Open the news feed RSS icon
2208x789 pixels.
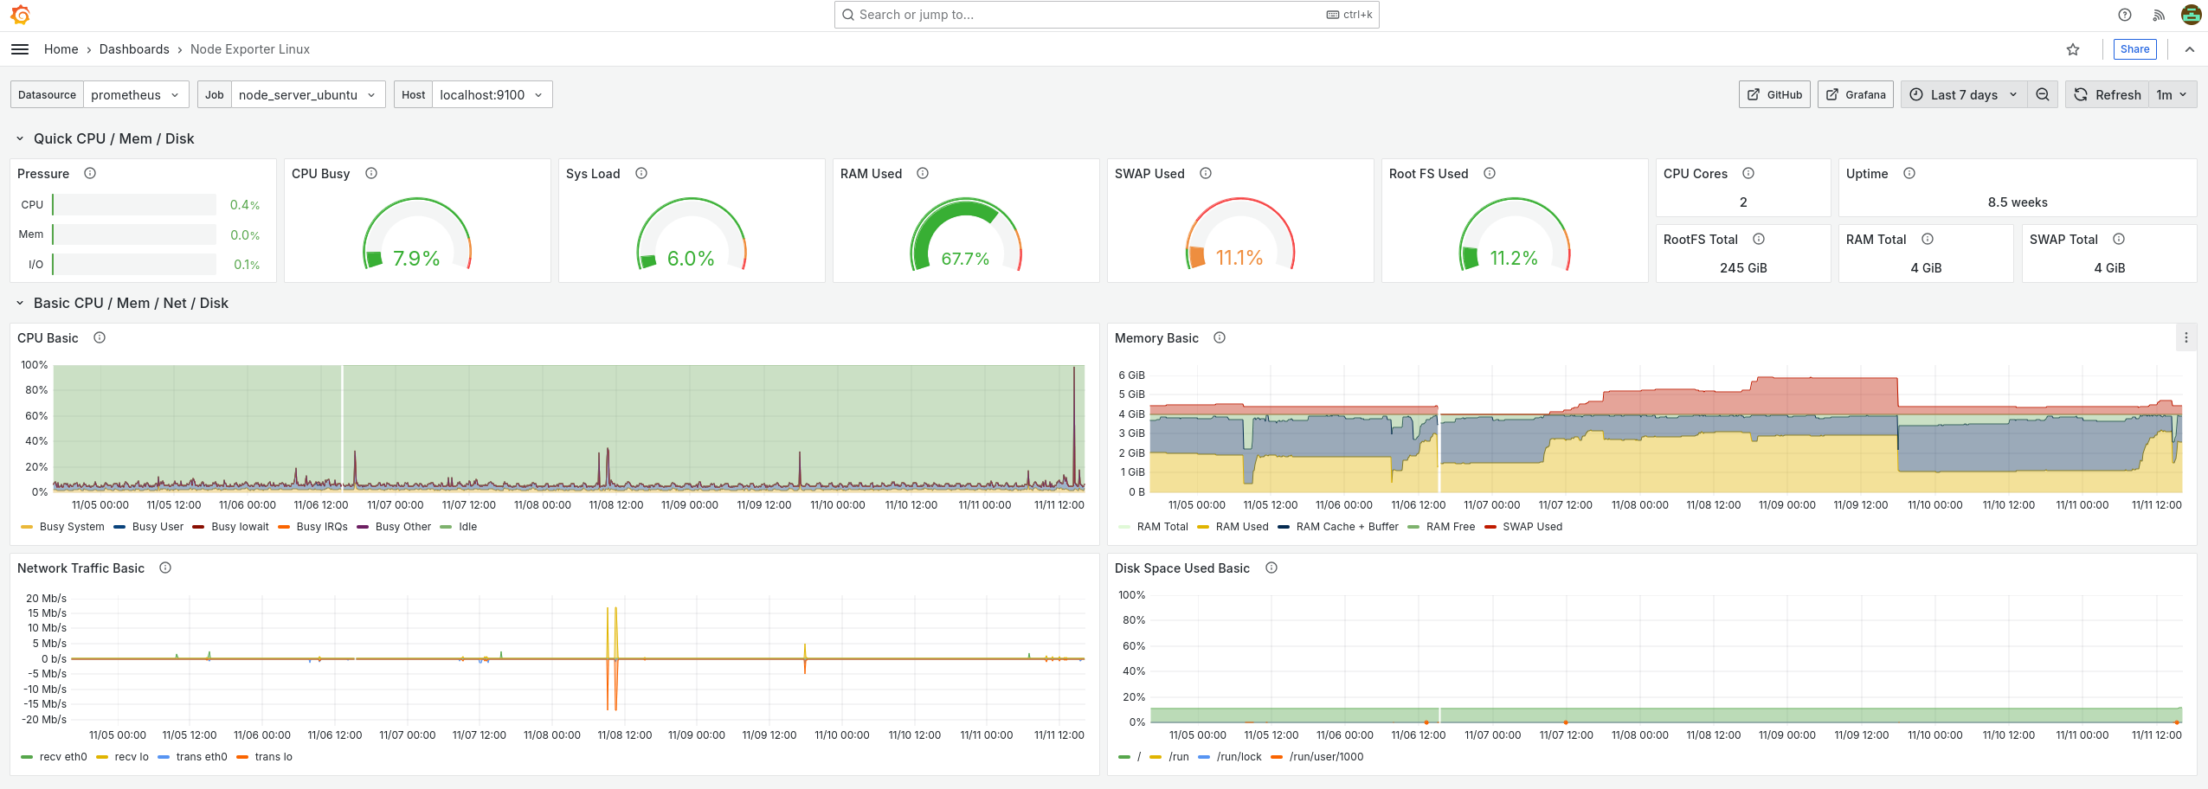coord(2159,15)
